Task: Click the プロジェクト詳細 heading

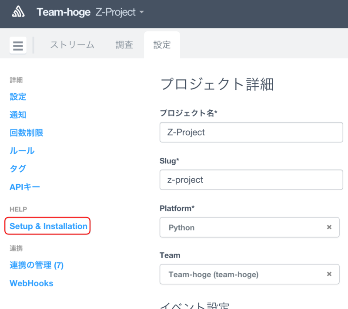Action: [217, 85]
